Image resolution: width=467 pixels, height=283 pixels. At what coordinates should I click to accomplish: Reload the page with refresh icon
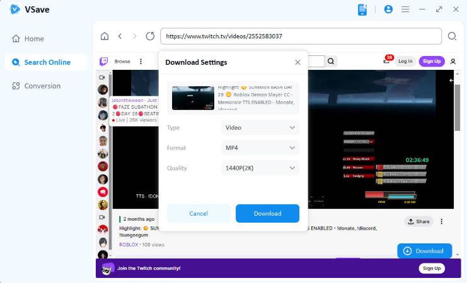click(150, 36)
